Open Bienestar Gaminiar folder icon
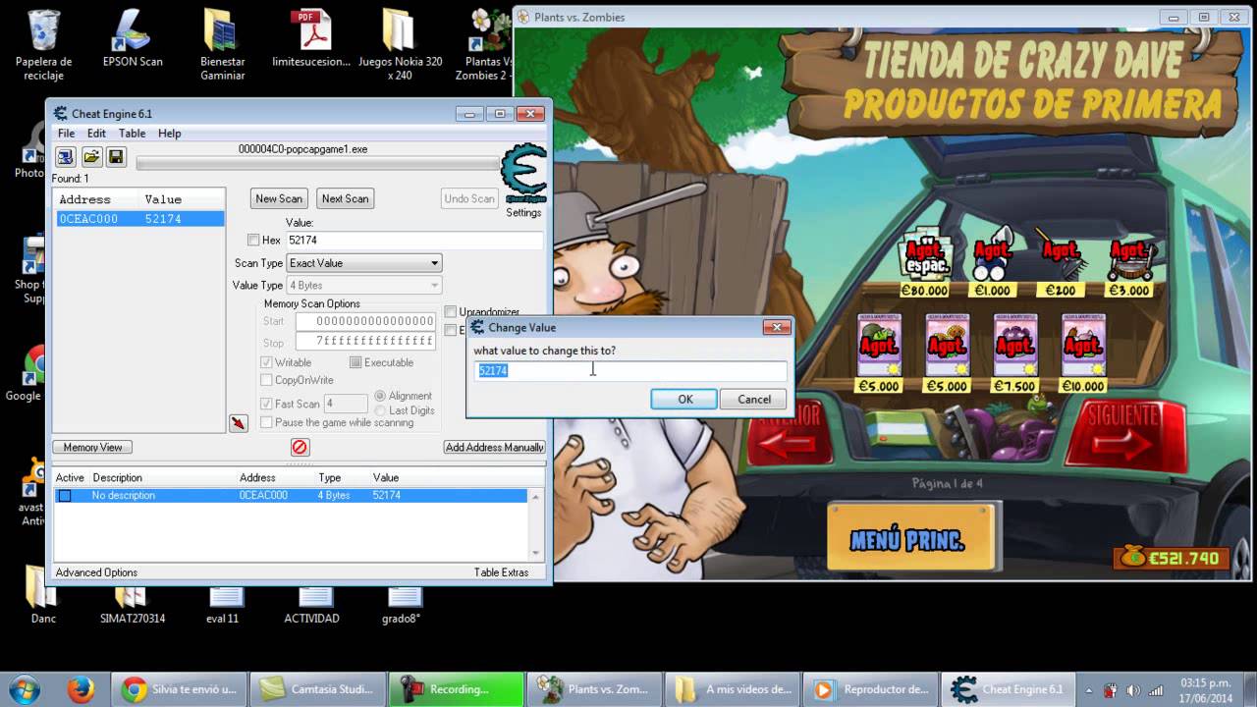Screen dimensions: 1257x707 (x=222, y=44)
